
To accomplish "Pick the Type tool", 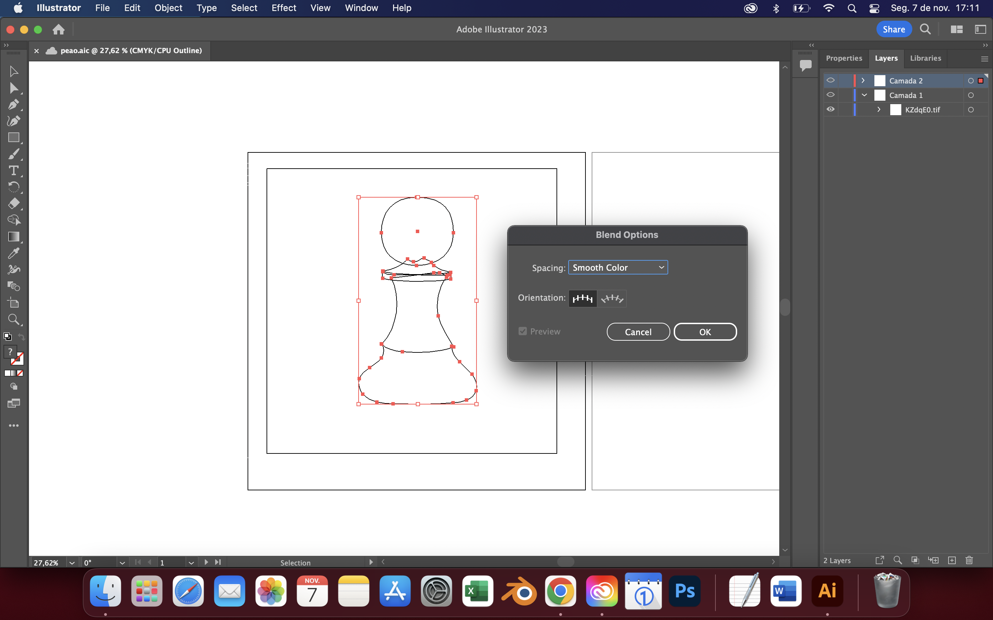I will click(x=13, y=171).
